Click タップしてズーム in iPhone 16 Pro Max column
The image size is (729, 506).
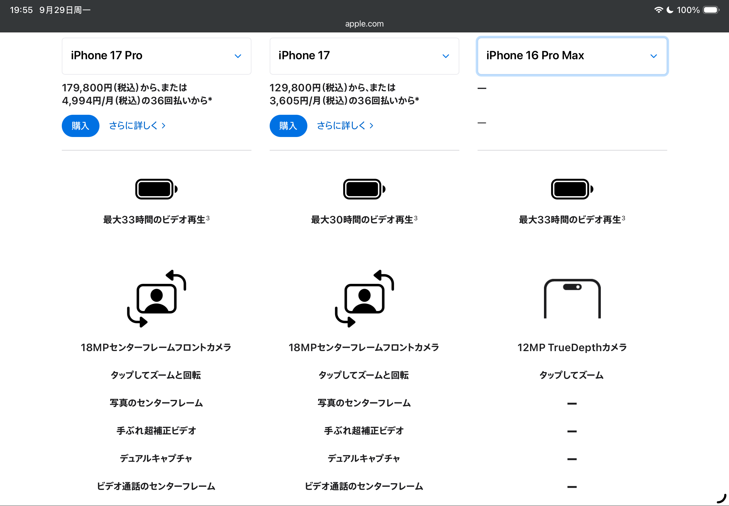[x=571, y=375]
